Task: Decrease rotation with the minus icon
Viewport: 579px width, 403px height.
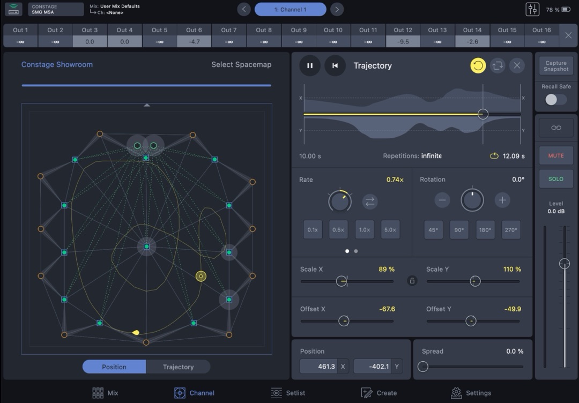Action: pyautogui.click(x=442, y=200)
